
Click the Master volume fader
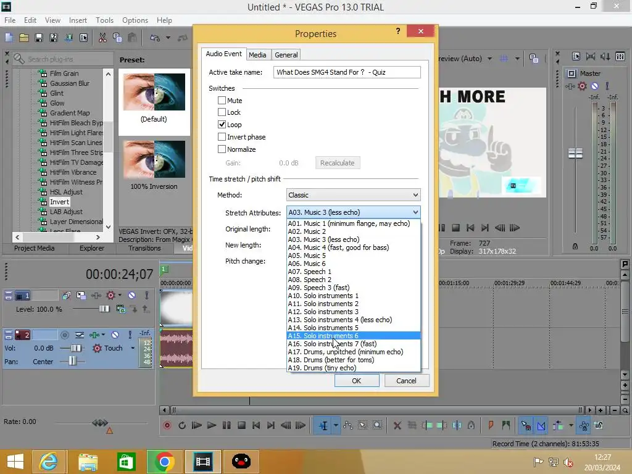pos(575,153)
